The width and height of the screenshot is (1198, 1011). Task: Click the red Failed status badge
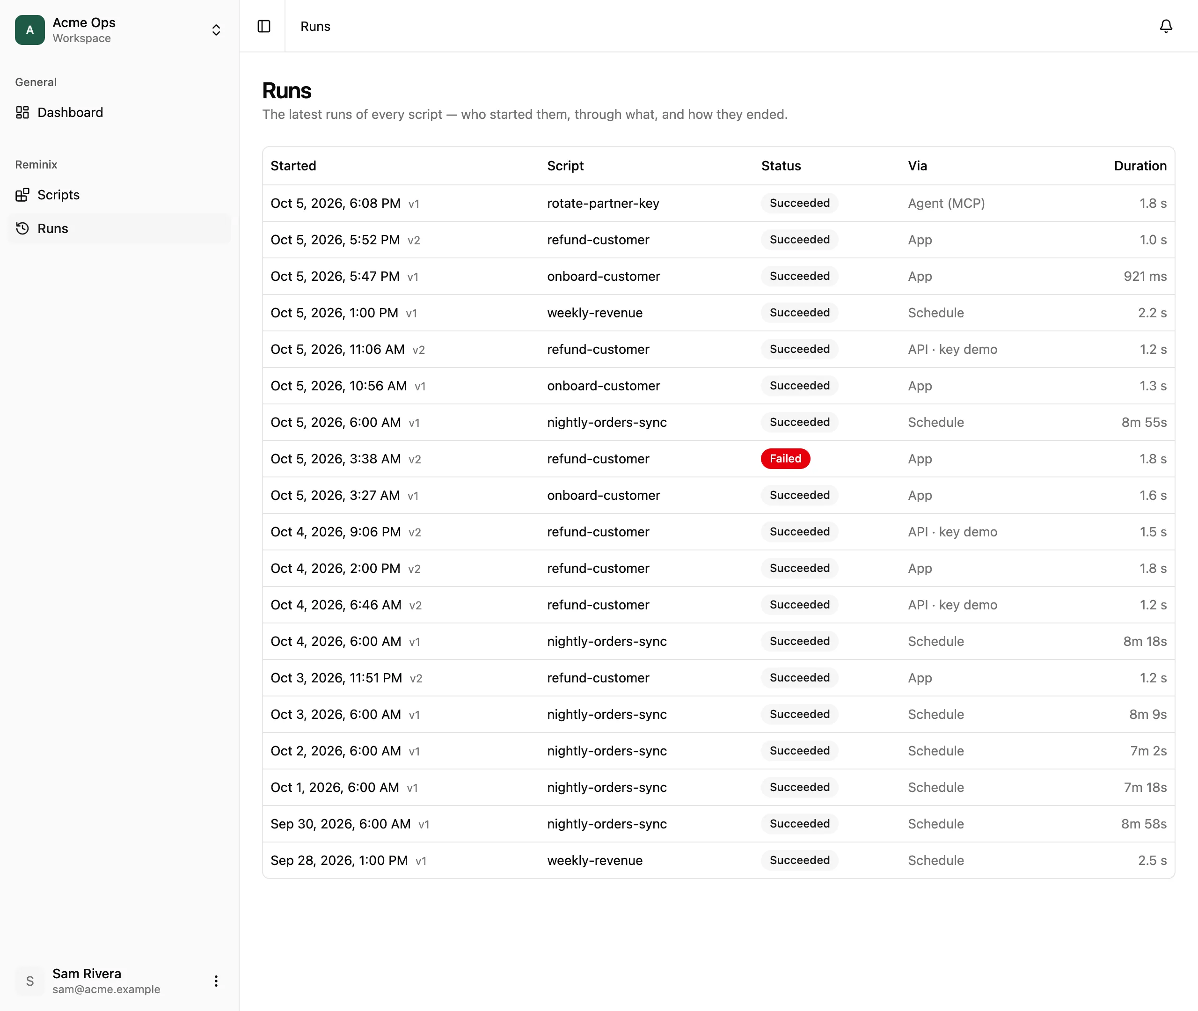[x=785, y=459]
